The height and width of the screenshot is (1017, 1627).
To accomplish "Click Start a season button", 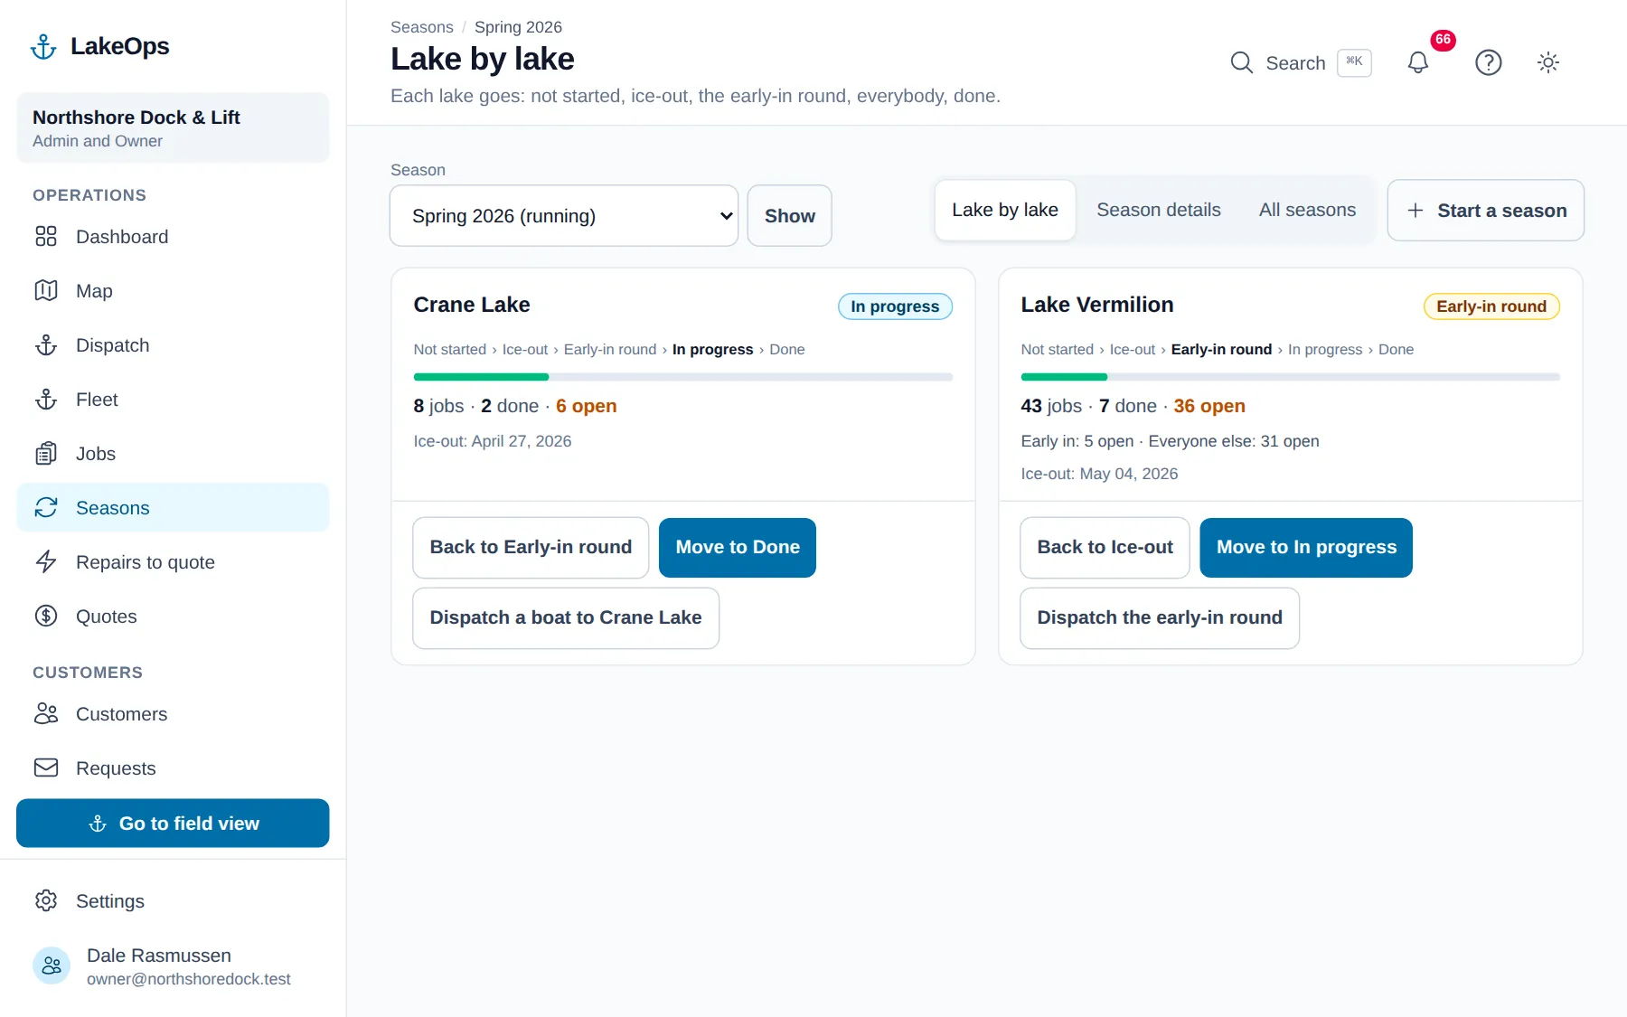I will (x=1486, y=211).
